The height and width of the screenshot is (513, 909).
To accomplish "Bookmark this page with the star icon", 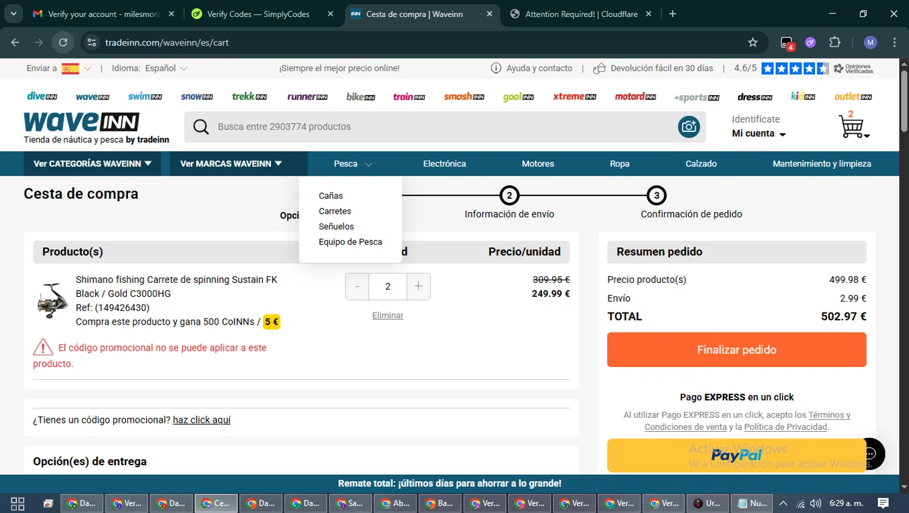I will click(753, 42).
